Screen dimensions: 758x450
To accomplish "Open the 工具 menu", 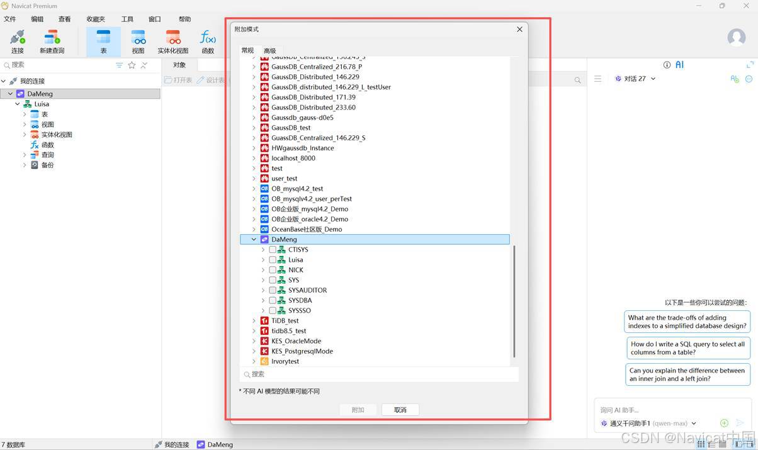I will point(127,20).
